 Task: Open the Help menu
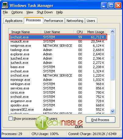click(60, 12)
